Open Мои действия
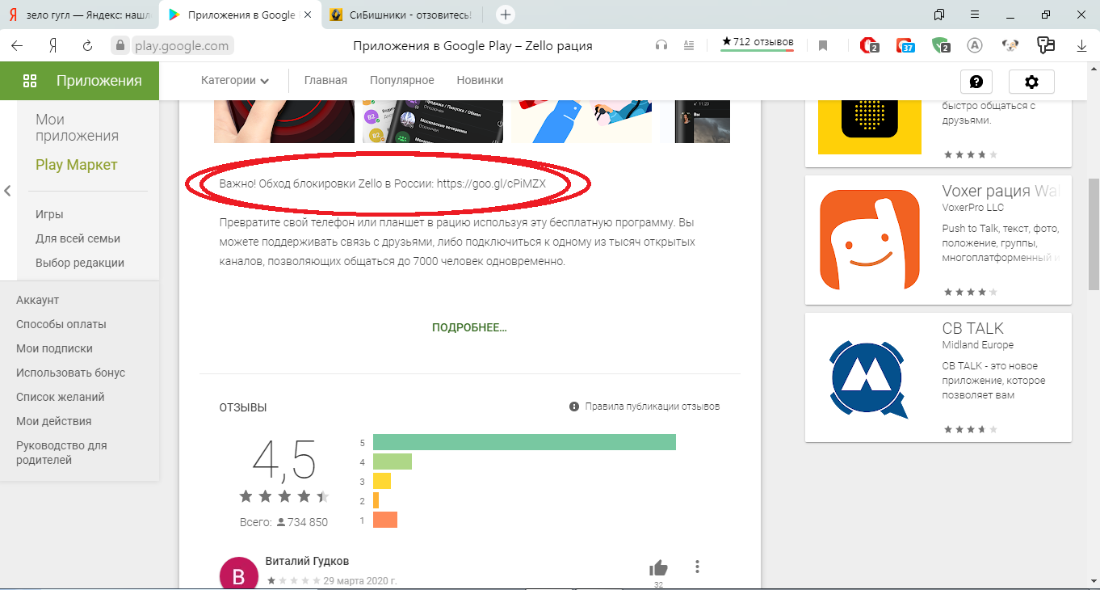 [x=53, y=421]
